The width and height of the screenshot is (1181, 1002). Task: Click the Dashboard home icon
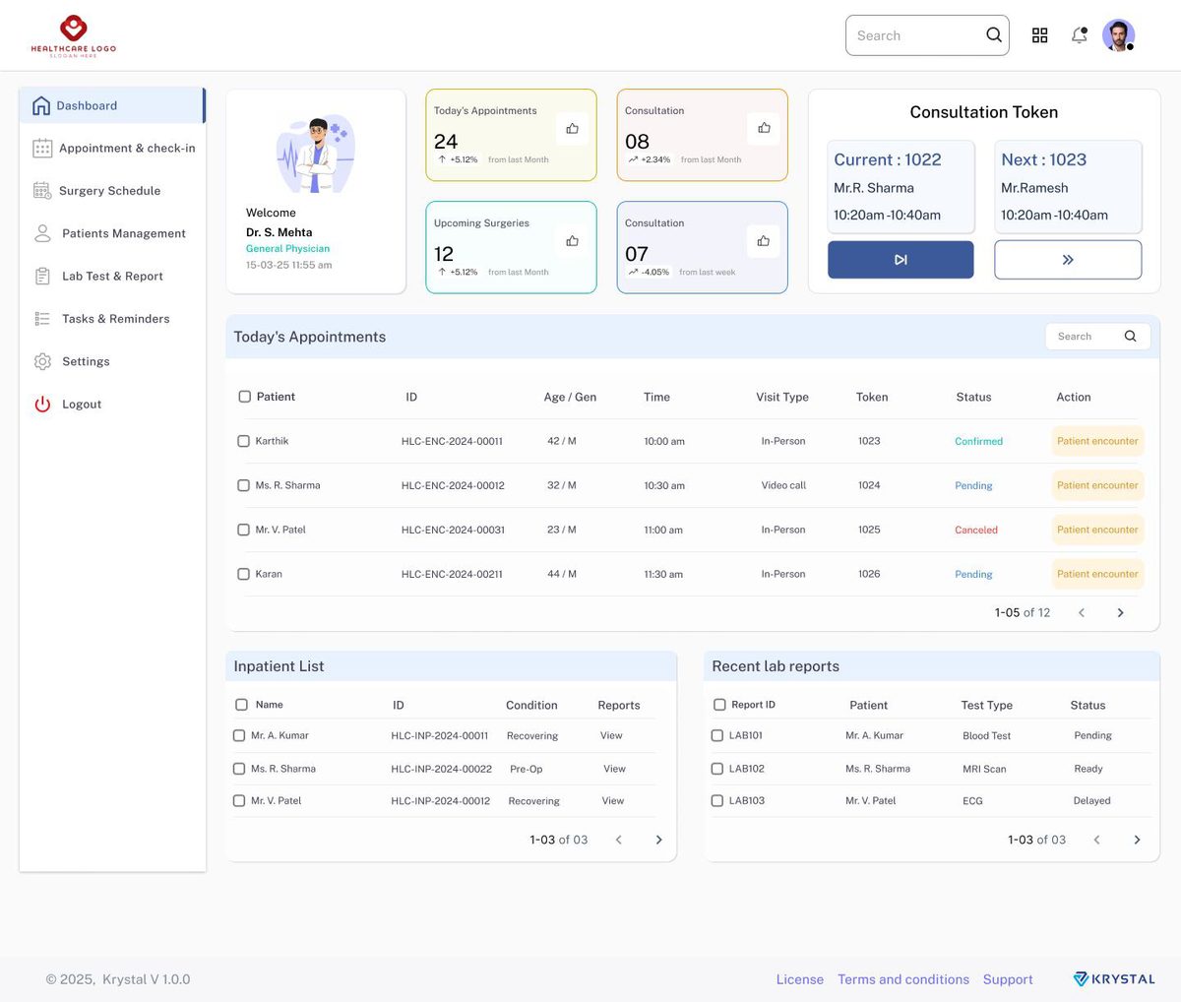click(x=41, y=105)
